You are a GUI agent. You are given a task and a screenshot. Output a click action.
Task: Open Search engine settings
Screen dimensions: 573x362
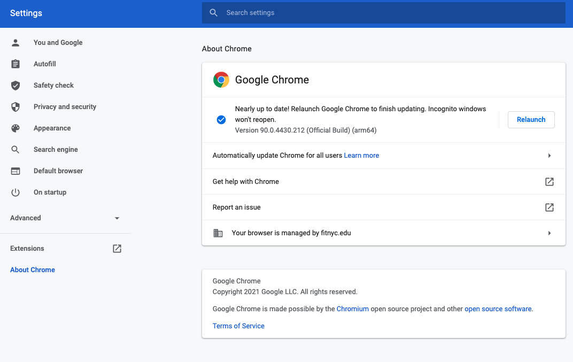tap(56, 150)
